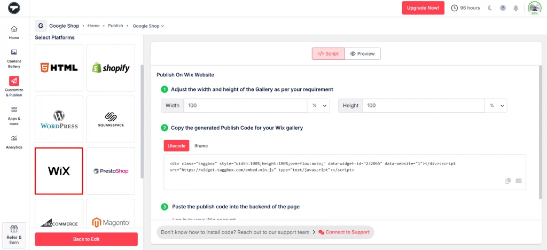Image resolution: width=547 pixels, height=250 pixels.
Task: Click inside the generated publish code box
Action: click(345, 172)
